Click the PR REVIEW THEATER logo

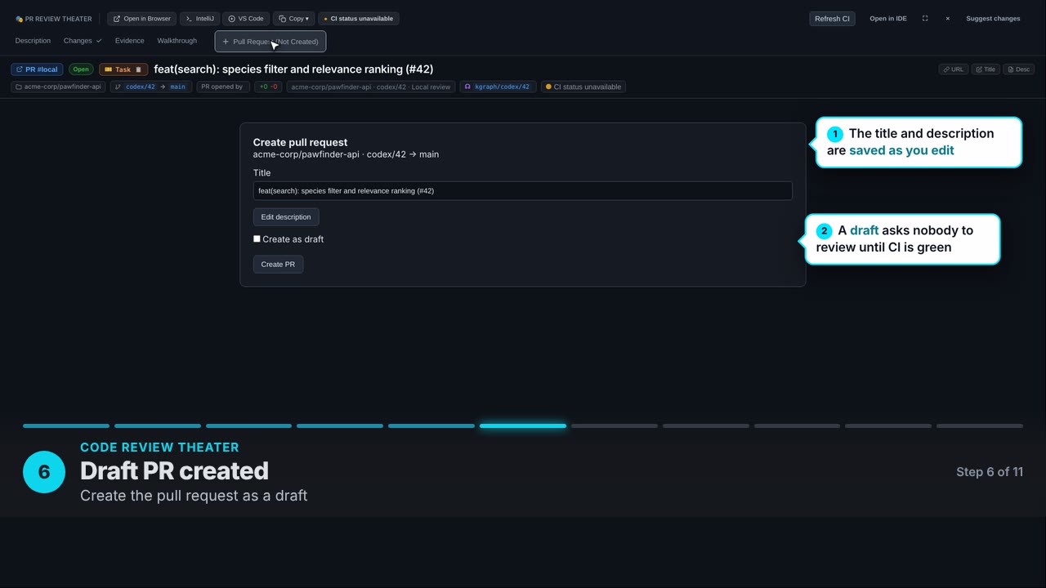[x=54, y=19]
